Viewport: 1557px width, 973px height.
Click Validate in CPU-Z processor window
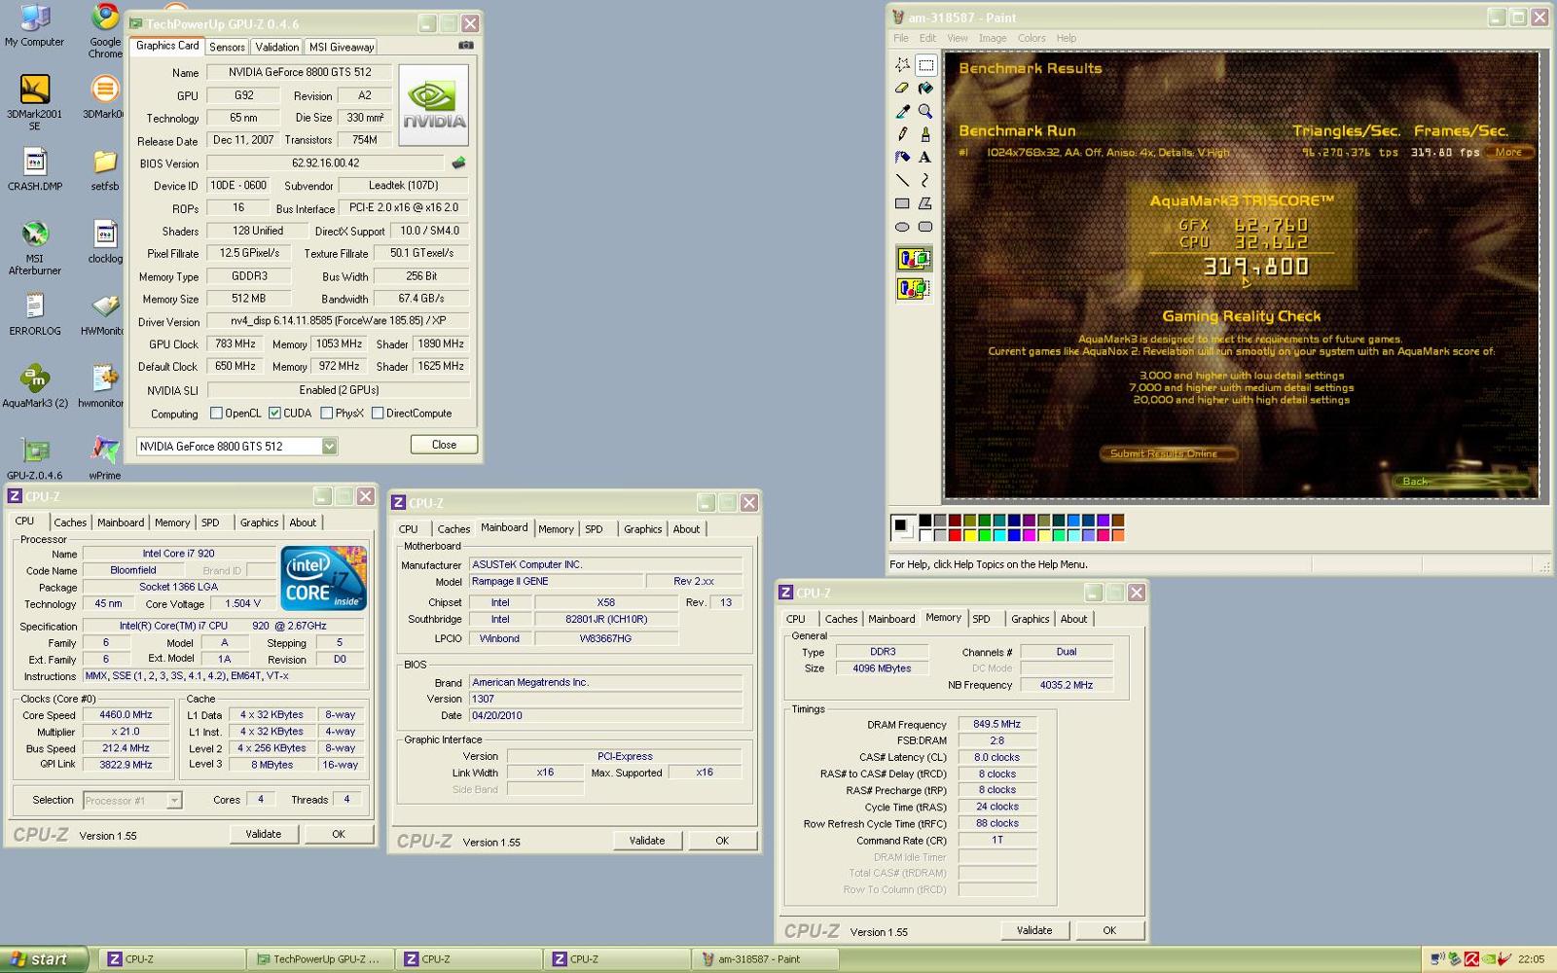(264, 834)
